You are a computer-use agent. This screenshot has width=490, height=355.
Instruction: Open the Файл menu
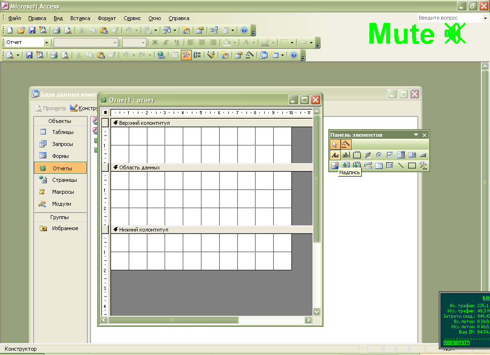(x=14, y=18)
